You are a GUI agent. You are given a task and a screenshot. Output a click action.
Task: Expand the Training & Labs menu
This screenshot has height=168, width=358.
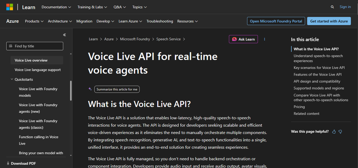pos(92,7)
